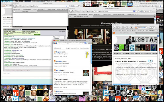
Task: Go back in the untitled Mozilla Firefox window
Action: (x=15, y=6)
